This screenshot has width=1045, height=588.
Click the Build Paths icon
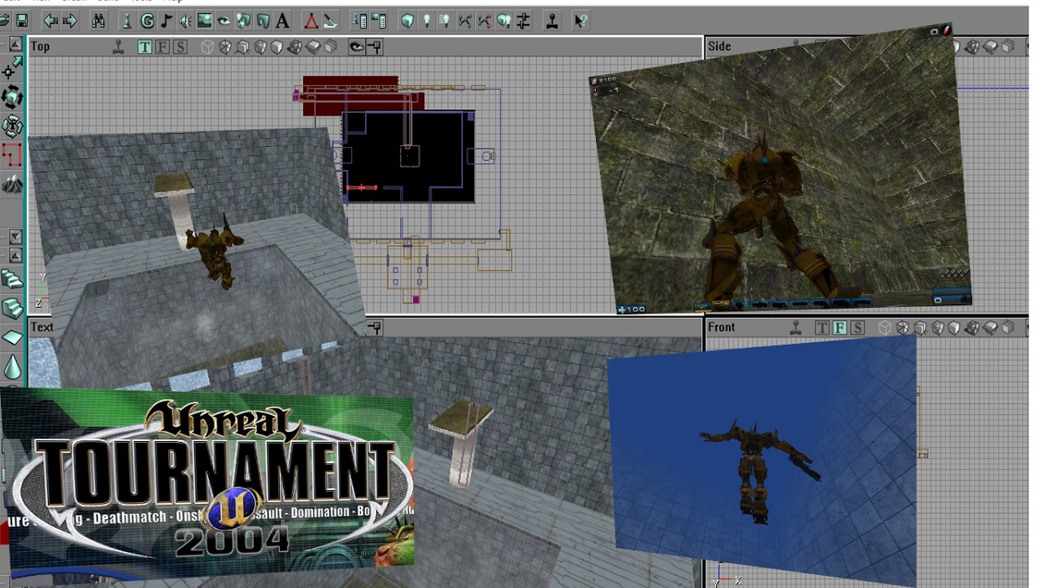pyautogui.click(x=465, y=20)
